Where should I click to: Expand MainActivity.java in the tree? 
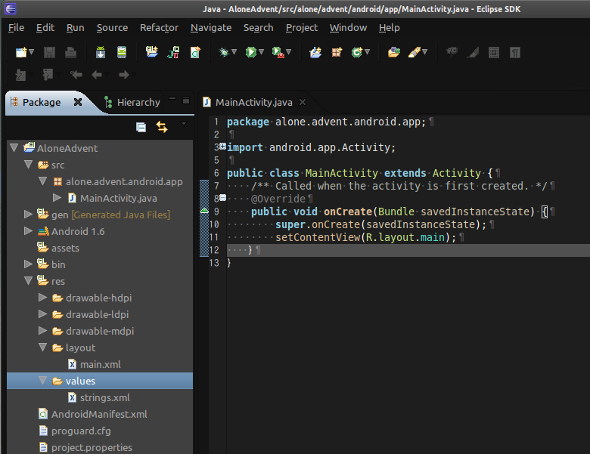tap(57, 197)
